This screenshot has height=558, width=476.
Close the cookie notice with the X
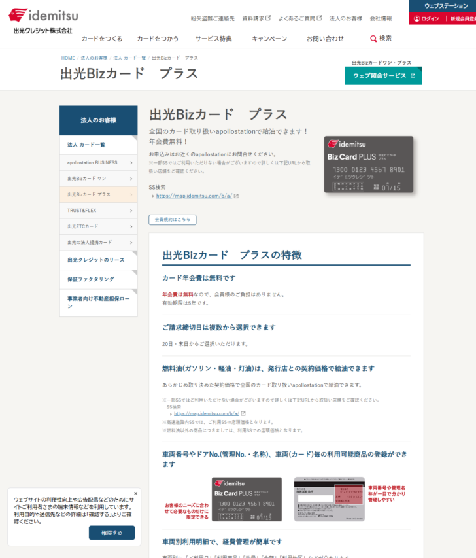[135, 493]
